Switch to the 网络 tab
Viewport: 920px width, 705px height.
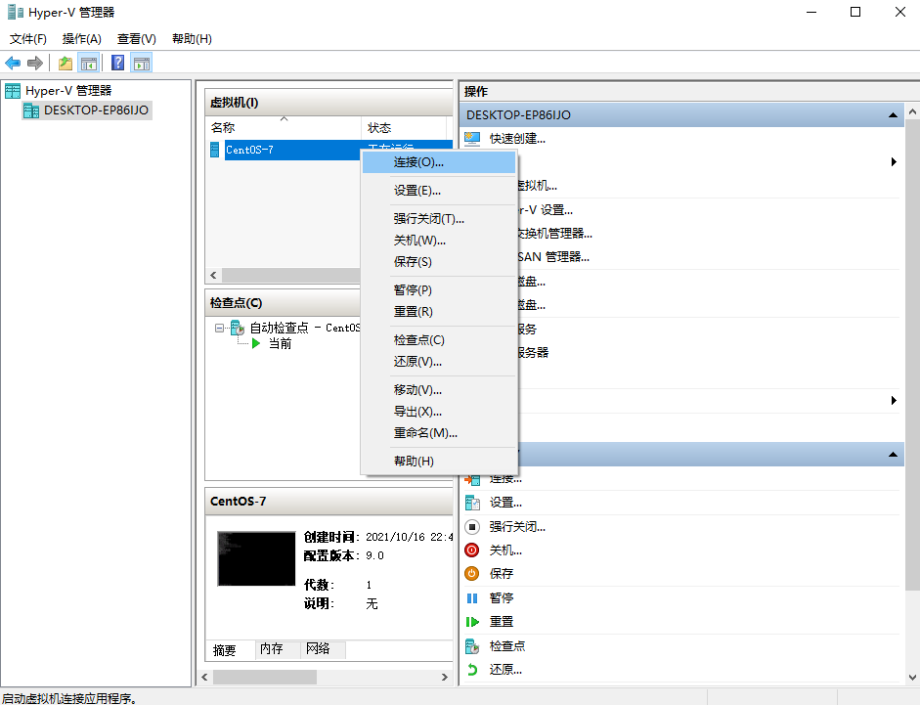[x=324, y=649]
